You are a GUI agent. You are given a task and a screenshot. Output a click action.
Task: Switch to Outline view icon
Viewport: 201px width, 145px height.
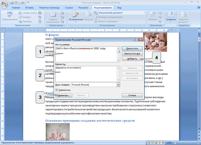tap(160, 142)
